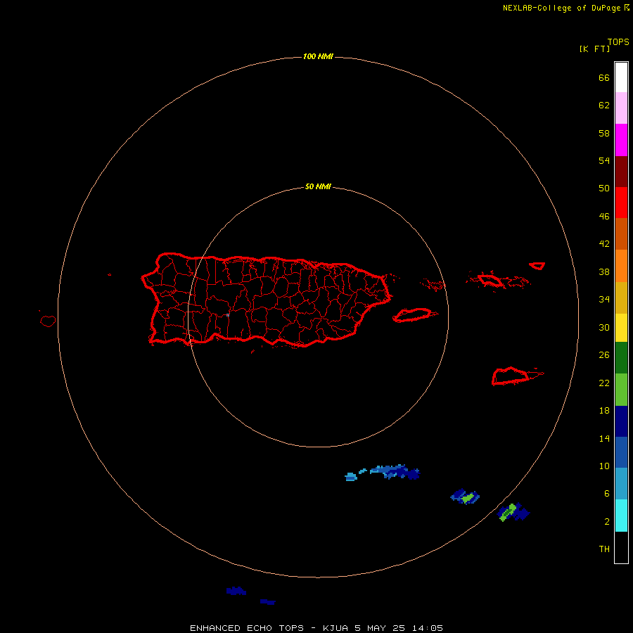Click the green-centered echo inside 100 NMI ring
Screen dimensions: 633x633
pos(465,497)
